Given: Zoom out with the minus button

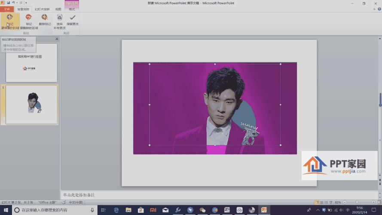Looking at the screenshot, I should [x=345, y=203].
